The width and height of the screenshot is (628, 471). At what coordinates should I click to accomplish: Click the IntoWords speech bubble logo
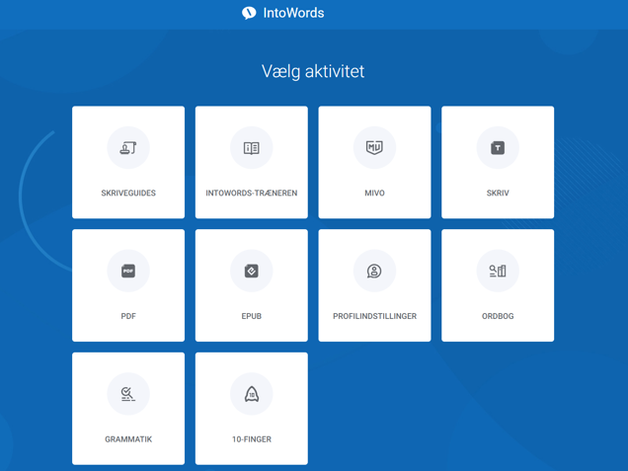point(249,13)
